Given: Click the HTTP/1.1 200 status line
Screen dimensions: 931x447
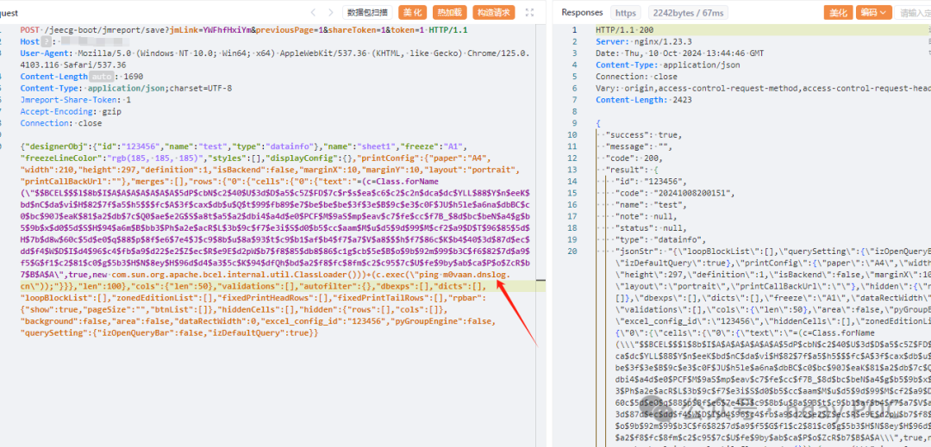Looking at the screenshot, I should tap(625, 29).
